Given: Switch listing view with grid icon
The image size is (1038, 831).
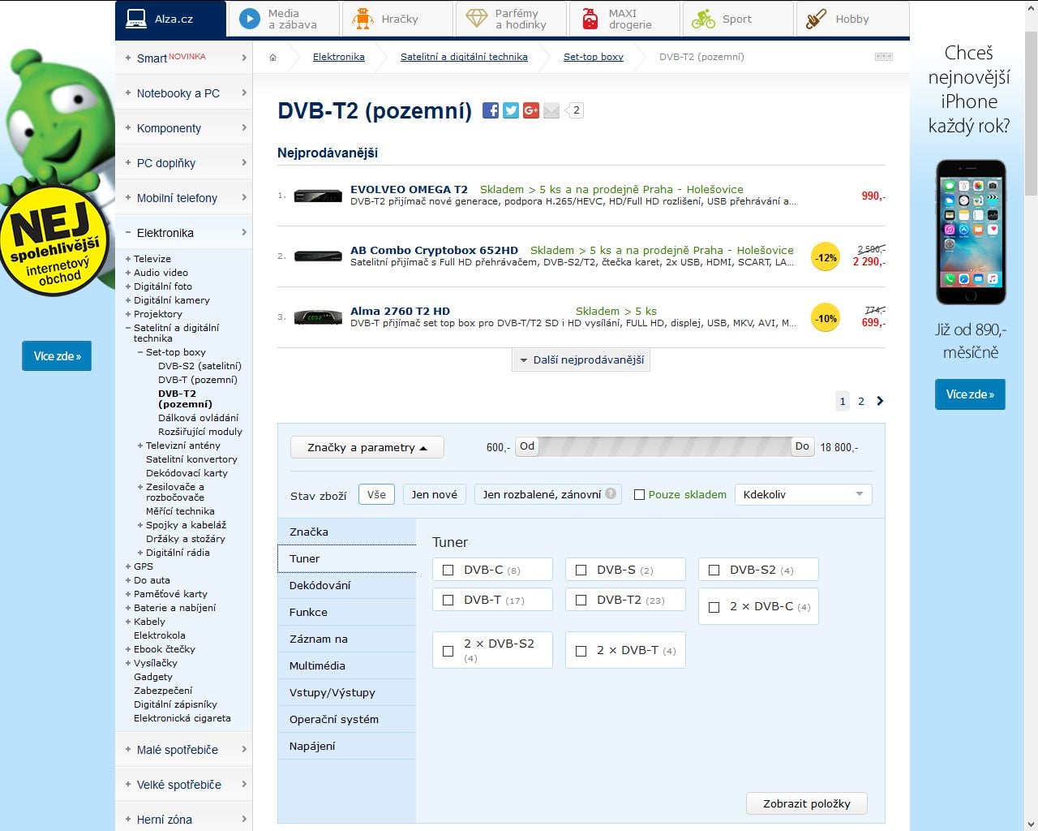Looking at the screenshot, I should tap(884, 57).
